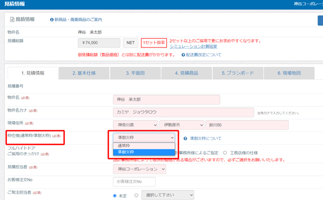Open the 神奈川県 prefecture dropdown
This screenshot has width=323, height=200.
click(x=136, y=125)
